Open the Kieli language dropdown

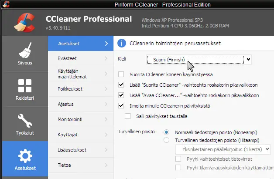tap(199, 60)
